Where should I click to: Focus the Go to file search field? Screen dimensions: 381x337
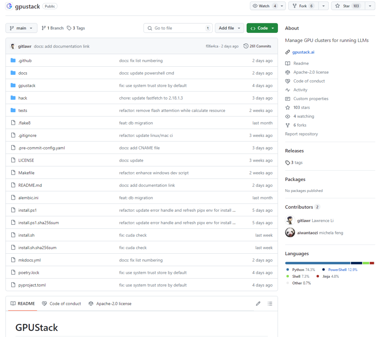tap(178, 28)
